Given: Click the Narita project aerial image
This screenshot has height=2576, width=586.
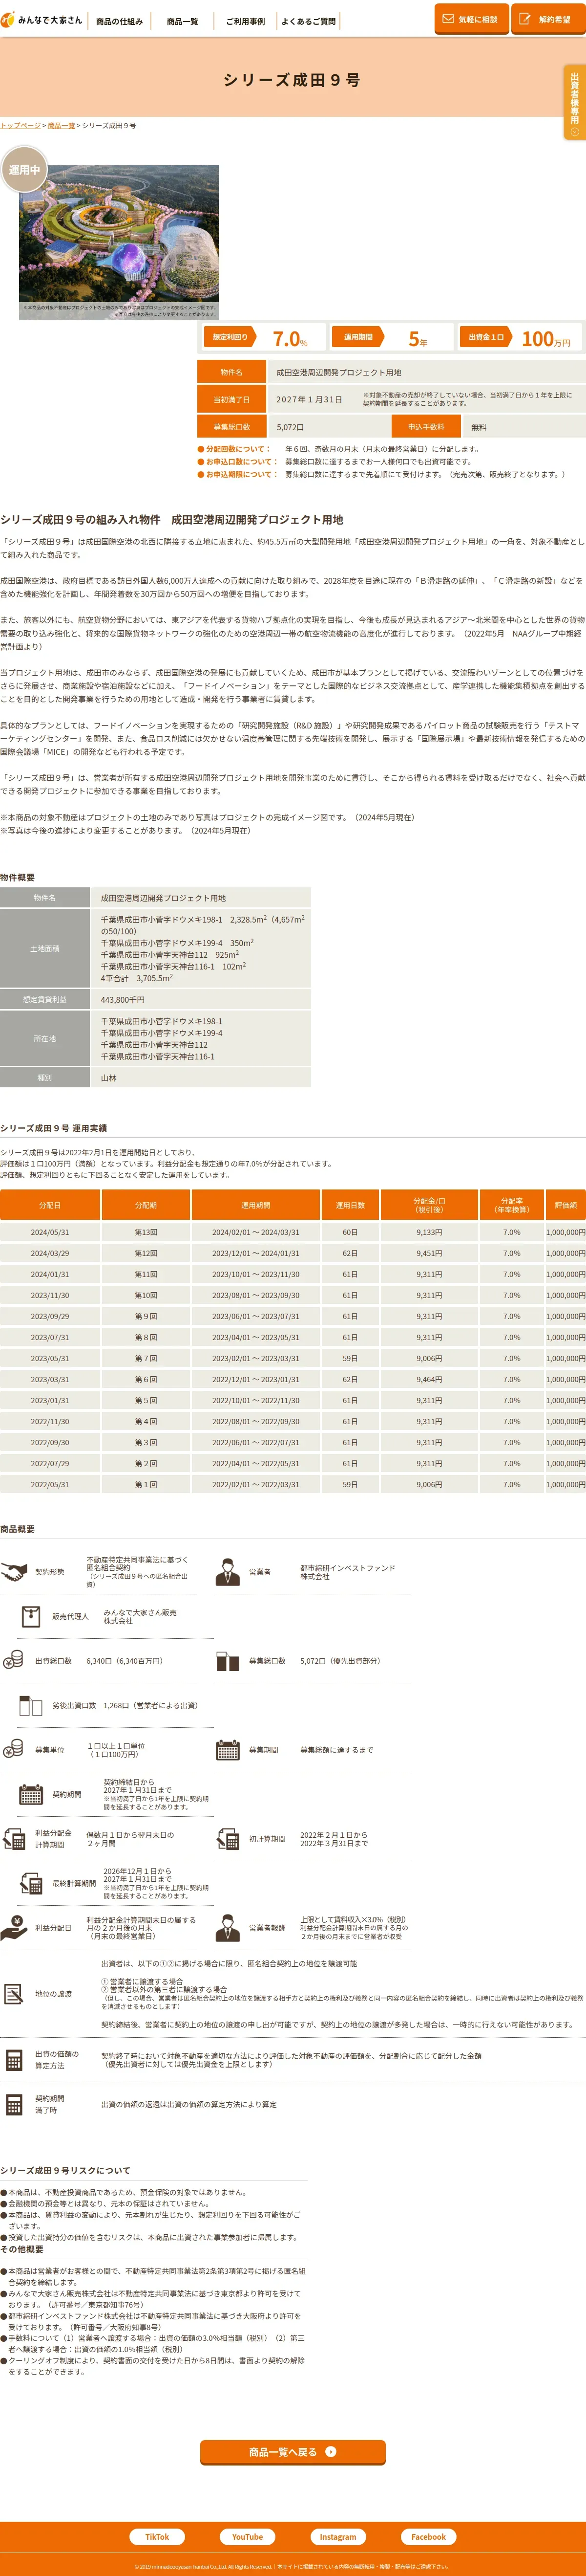Looking at the screenshot, I should tap(119, 243).
